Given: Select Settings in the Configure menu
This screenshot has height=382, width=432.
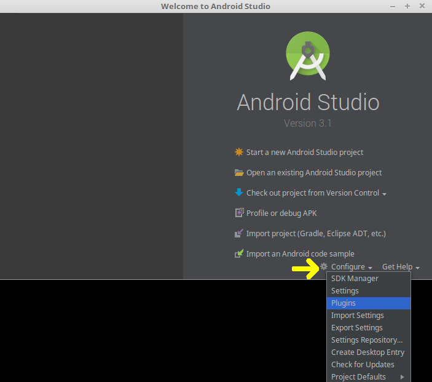Looking at the screenshot, I should coord(369,291).
